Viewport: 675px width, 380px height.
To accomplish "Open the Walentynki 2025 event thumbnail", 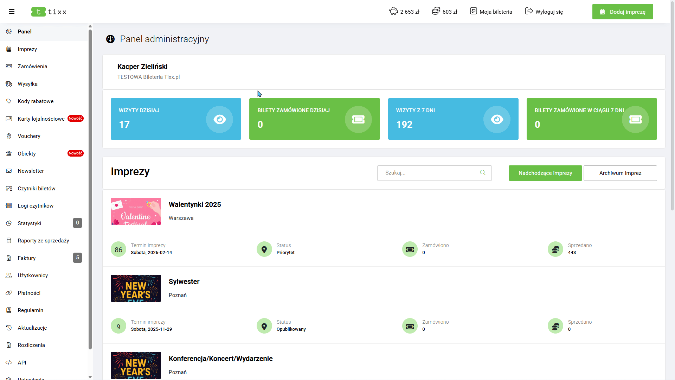I will coord(136,211).
